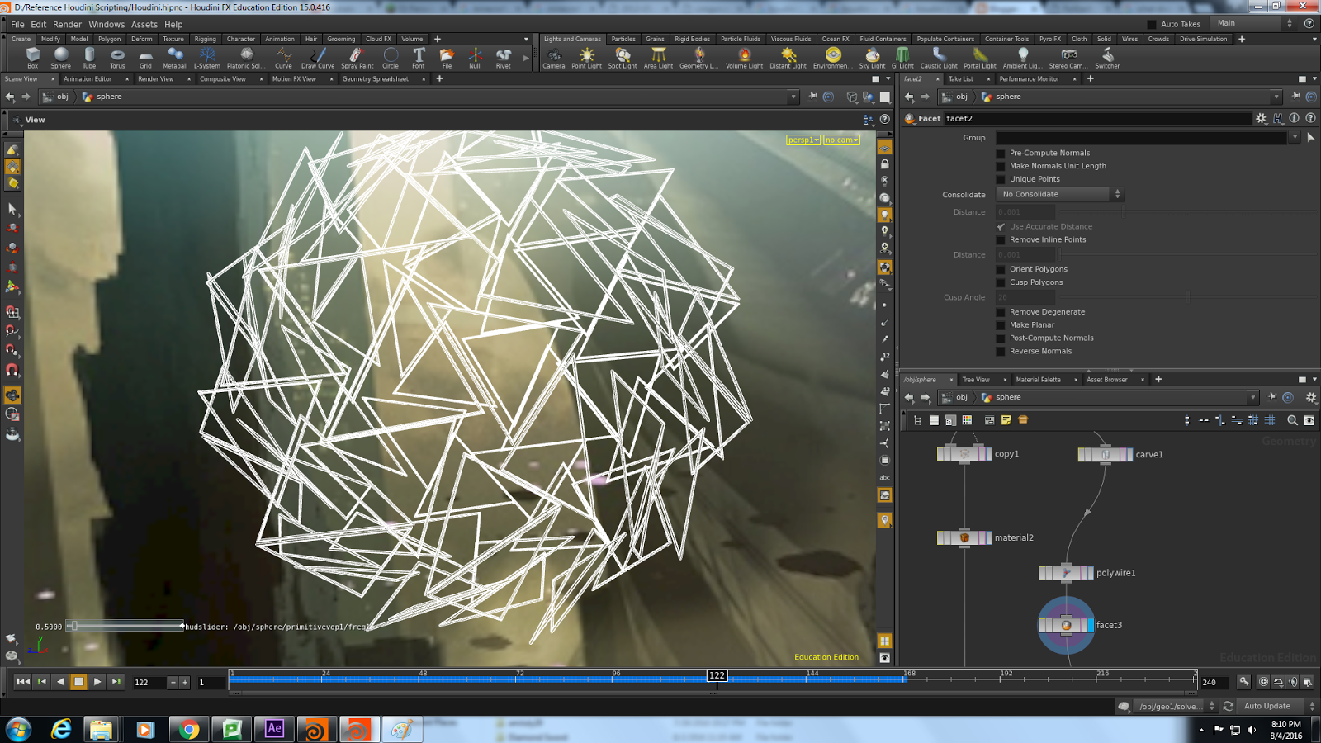Select the L-System shelf tool
The height and width of the screenshot is (743, 1321).
point(206,56)
